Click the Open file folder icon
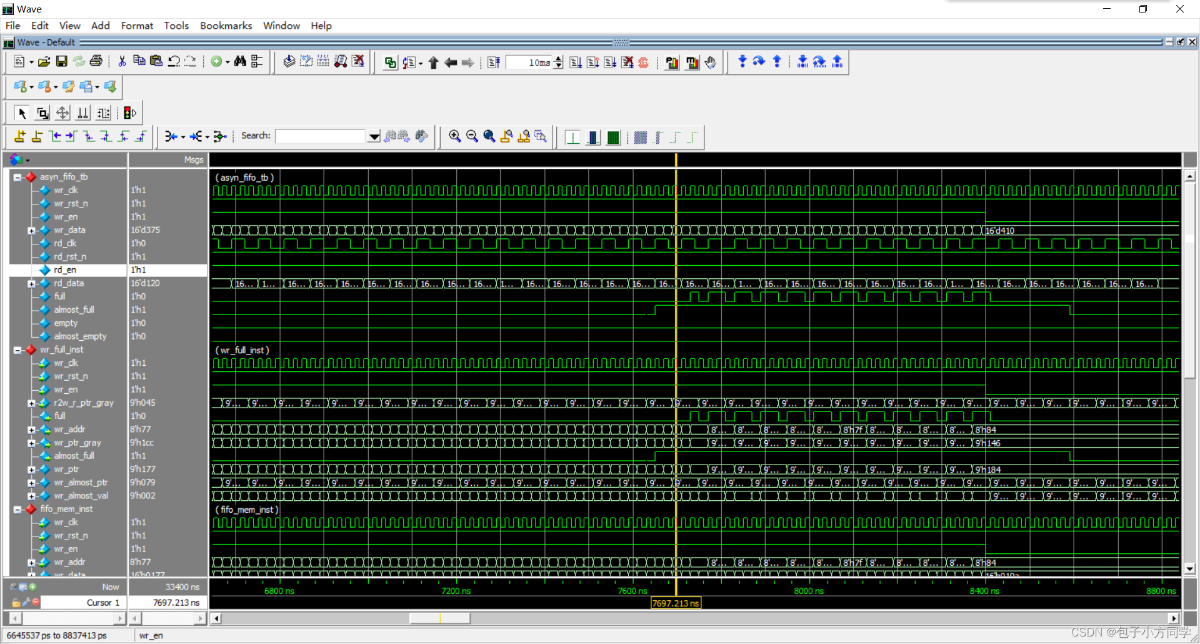Screen dimensions: 1200x644 coord(44,61)
